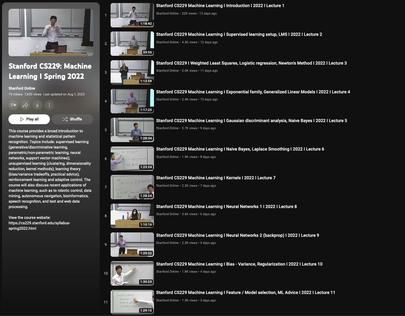Click the large playlist cover thumbnail
405x316 pixels.
51,32
